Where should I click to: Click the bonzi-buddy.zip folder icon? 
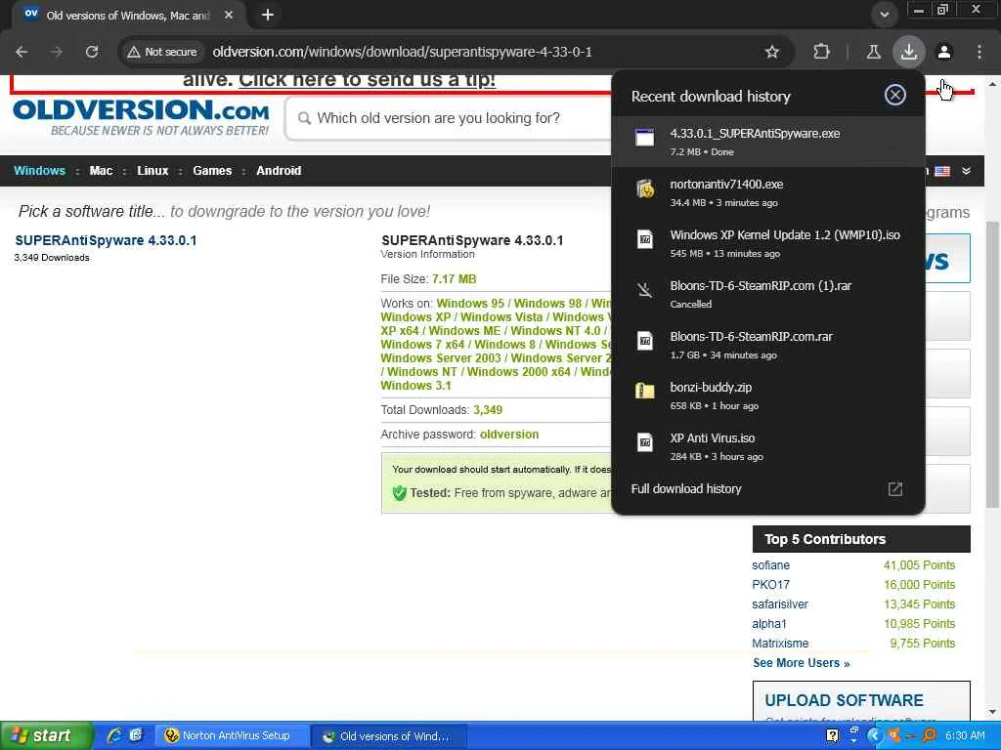pyautogui.click(x=645, y=391)
